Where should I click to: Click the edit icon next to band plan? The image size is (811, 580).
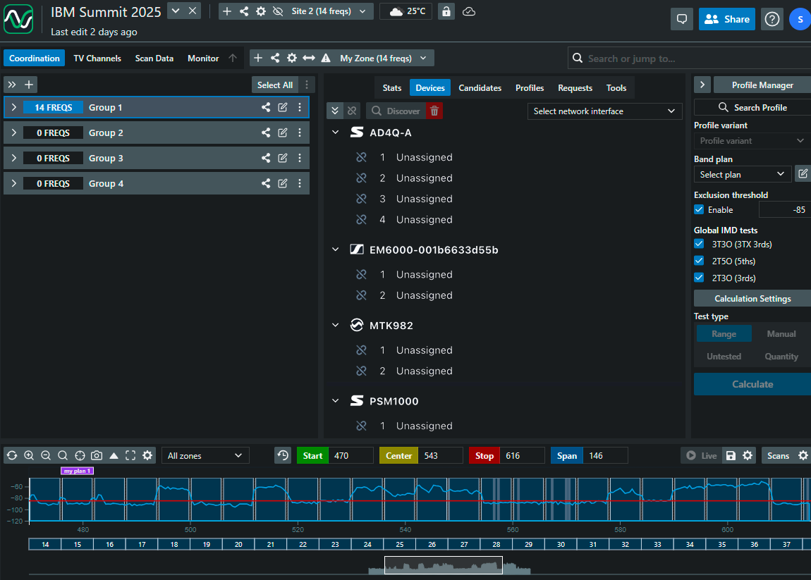point(803,174)
